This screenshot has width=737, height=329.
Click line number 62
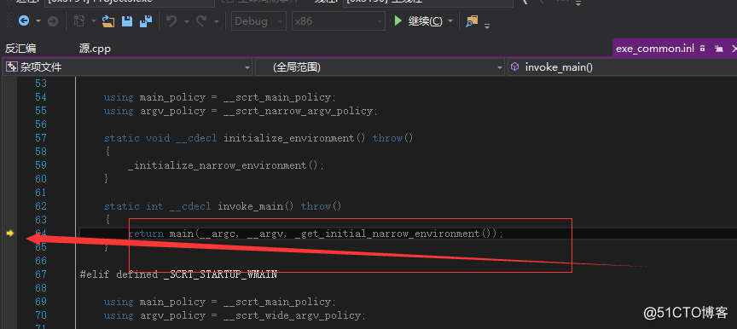tap(41, 206)
